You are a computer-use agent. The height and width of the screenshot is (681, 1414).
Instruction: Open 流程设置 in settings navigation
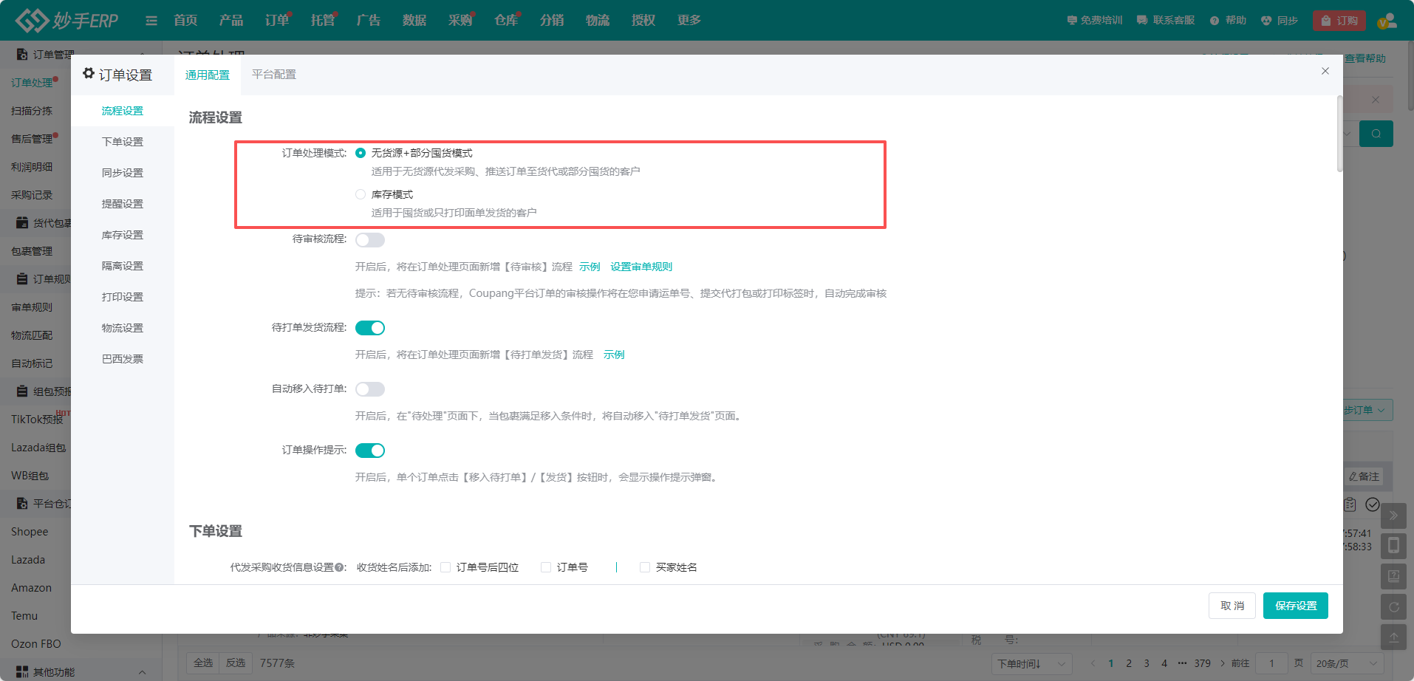click(x=123, y=111)
